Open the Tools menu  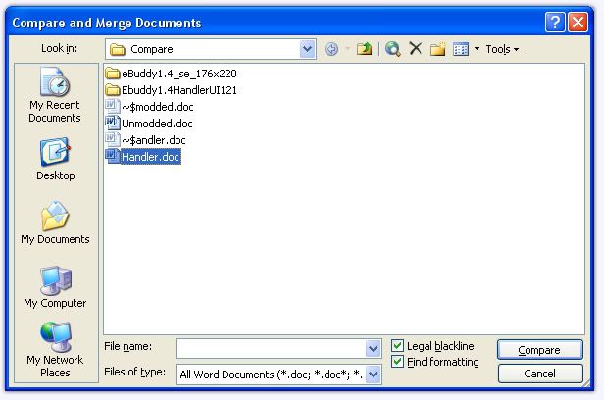point(502,49)
